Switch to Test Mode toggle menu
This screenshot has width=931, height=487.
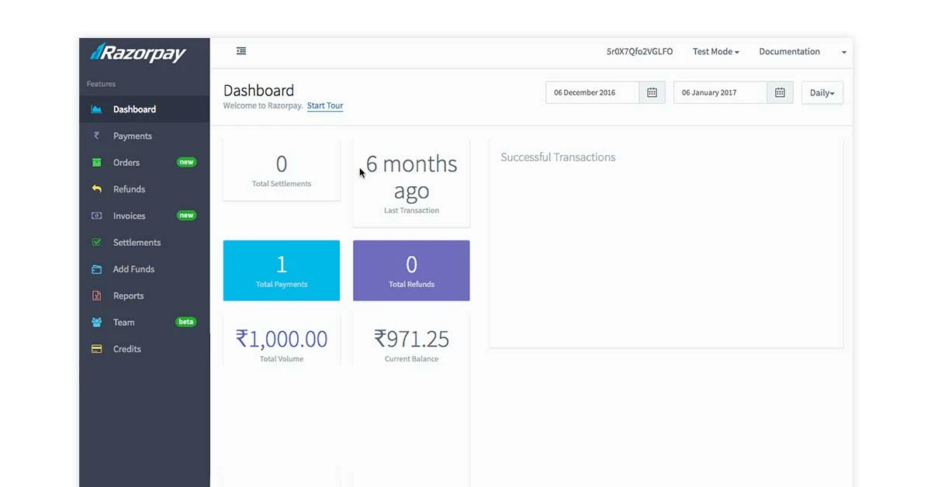pyautogui.click(x=715, y=51)
